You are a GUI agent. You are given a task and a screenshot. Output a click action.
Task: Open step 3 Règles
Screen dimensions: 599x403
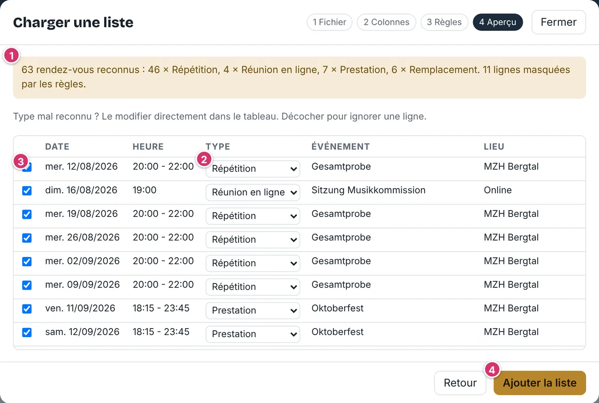444,22
